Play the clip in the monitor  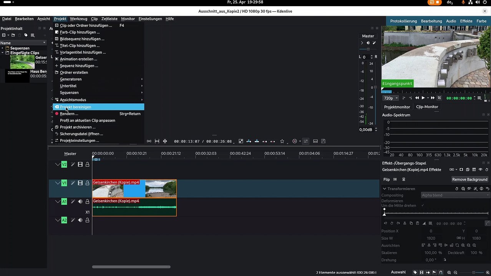pyautogui.click(x=423, y=98)
